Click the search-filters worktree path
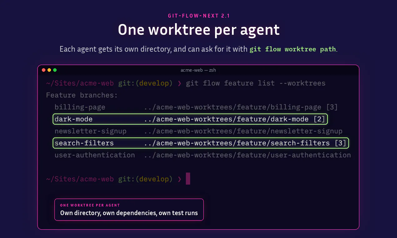 (237, 143)
